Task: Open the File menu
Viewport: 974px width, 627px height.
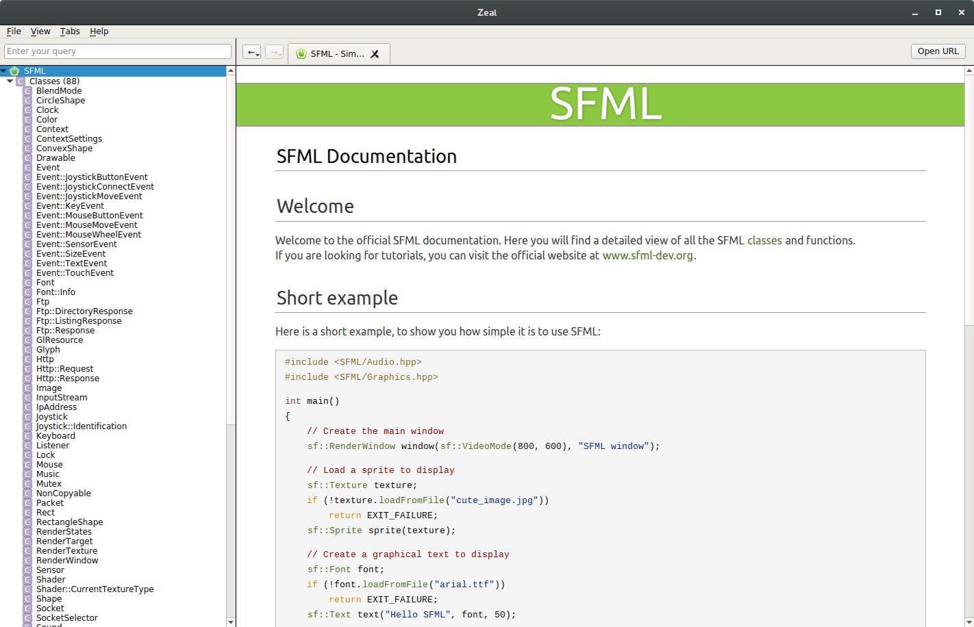Action: tap(14, 31)
